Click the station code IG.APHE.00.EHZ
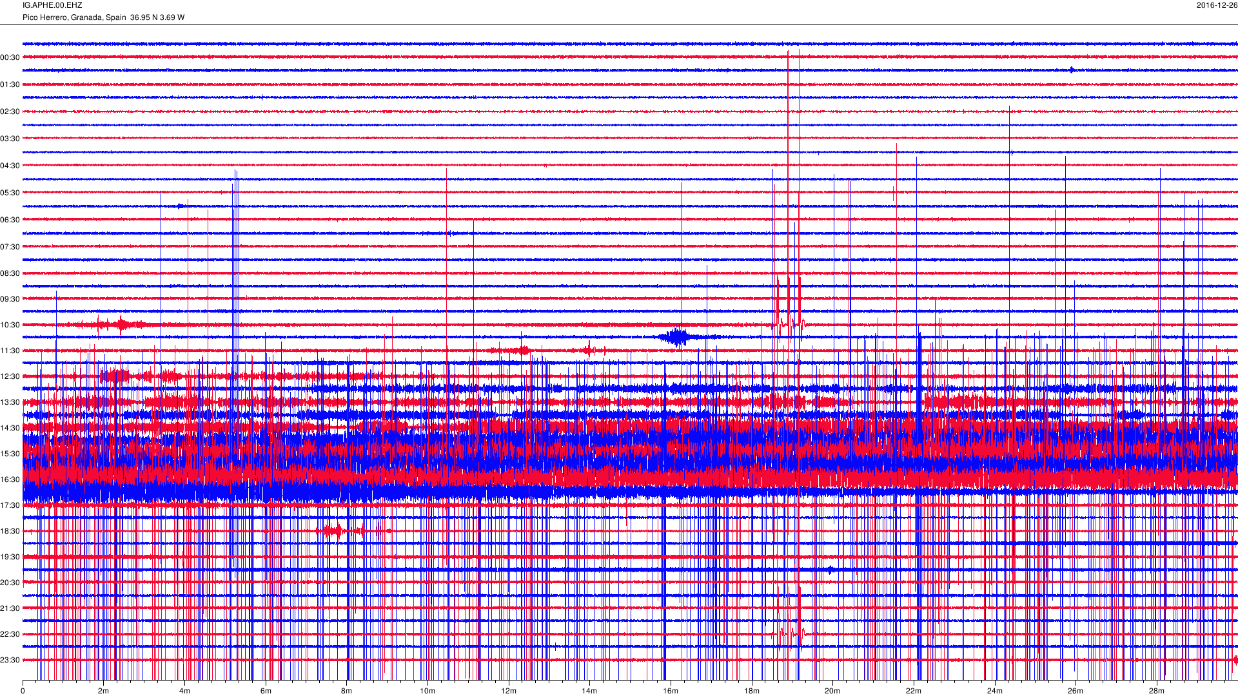Image resolution: width=1238 pixels, height=696 pixels. (x=52, y=5)
